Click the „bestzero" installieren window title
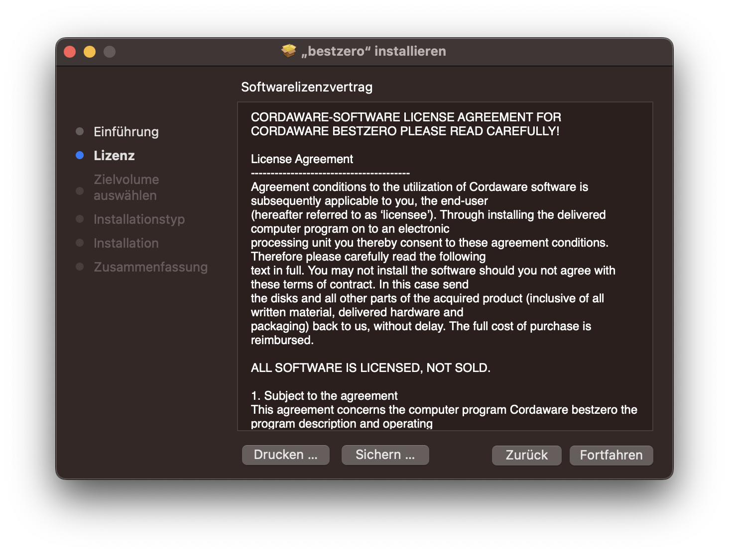 pyautogui.click(x=373, y=51)
